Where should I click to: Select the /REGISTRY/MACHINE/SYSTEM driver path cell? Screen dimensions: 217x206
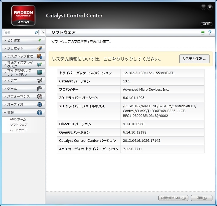coord(162,111)
